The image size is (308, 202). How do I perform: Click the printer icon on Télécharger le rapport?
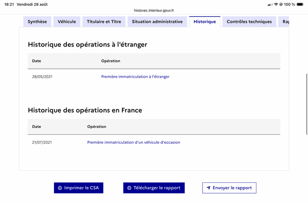(129, 188)
